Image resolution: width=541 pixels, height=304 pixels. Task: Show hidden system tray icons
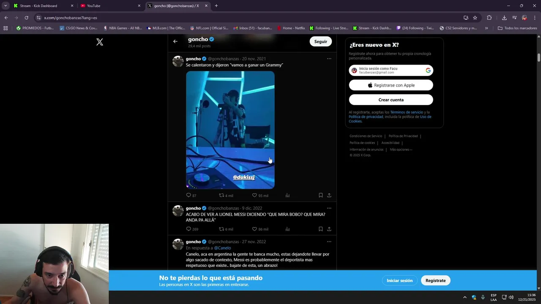point(464,297)
